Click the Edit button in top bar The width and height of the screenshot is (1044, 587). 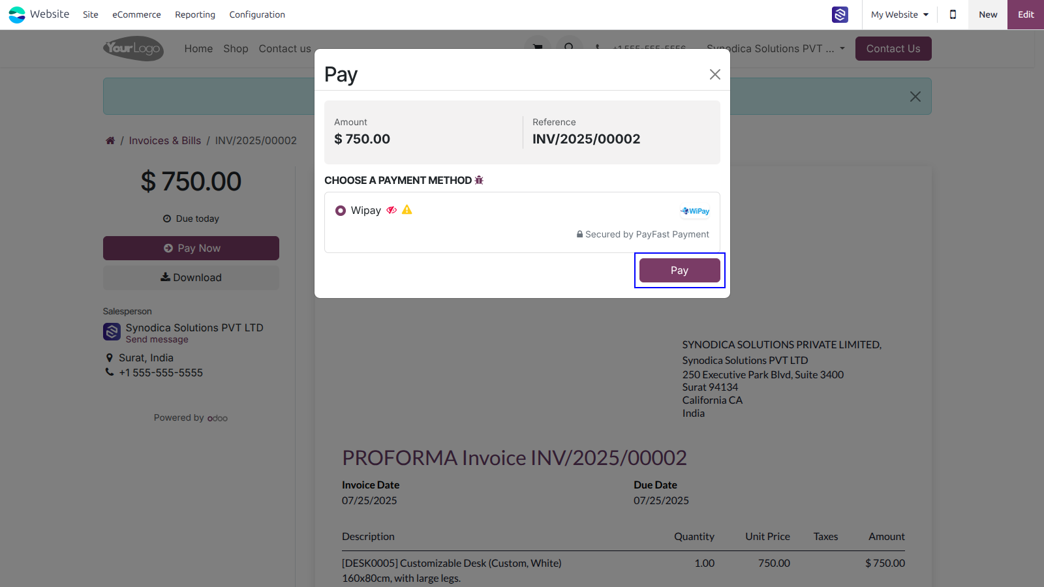pos(1026,14)
